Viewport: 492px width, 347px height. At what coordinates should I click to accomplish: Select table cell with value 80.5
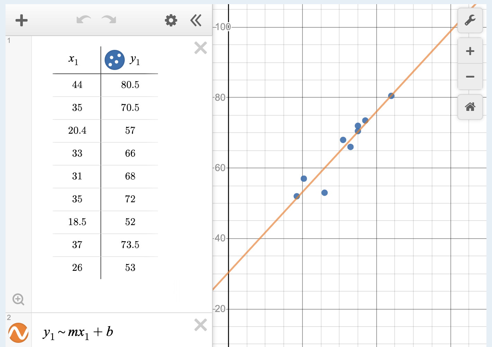coord(130,85)
